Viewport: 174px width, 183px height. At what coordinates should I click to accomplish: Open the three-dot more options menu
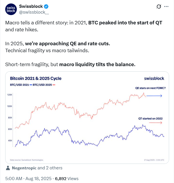tap(166, 6)
